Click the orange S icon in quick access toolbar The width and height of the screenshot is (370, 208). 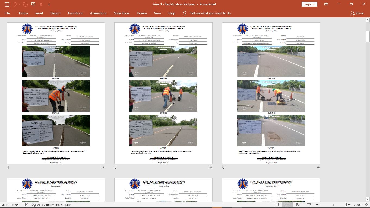pyautogui.click(x=41, y=5)
